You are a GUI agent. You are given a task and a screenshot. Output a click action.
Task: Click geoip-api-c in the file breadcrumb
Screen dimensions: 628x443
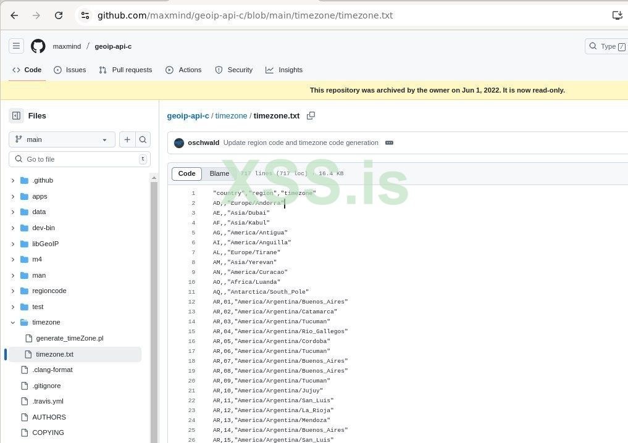(x=188, y=115)
